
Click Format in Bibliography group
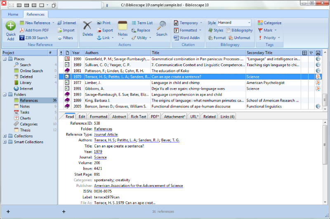click(217, 38)
